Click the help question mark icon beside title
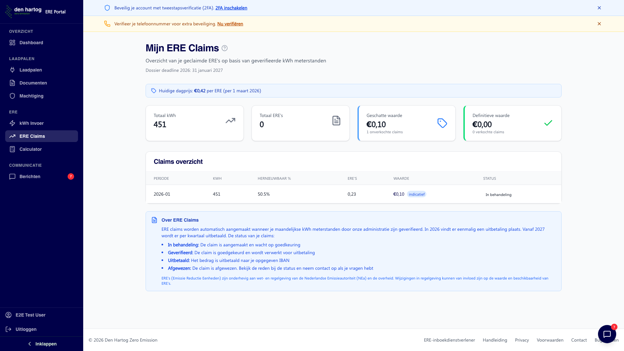The image size is (624, 351). [x=225, y=48]
